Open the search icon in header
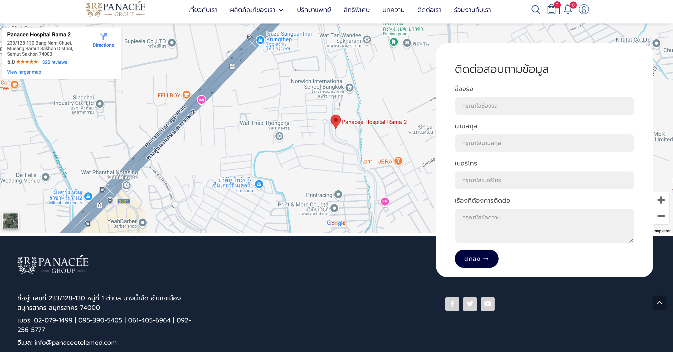Viewport: 673px width, 352px height. (x=535, y=9)
